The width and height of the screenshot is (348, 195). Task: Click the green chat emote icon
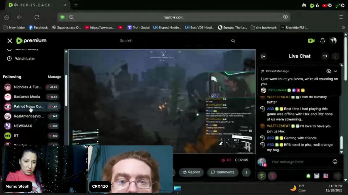(x=308, y=176)
